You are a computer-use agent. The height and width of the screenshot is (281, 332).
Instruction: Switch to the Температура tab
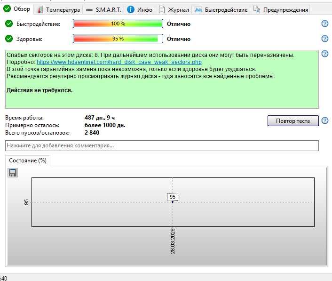click(x=58, y=10)
